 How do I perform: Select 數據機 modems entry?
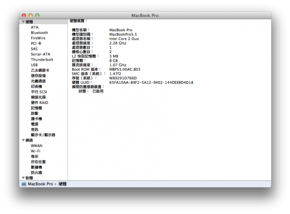pyautogui.click(x=36, y=167)
